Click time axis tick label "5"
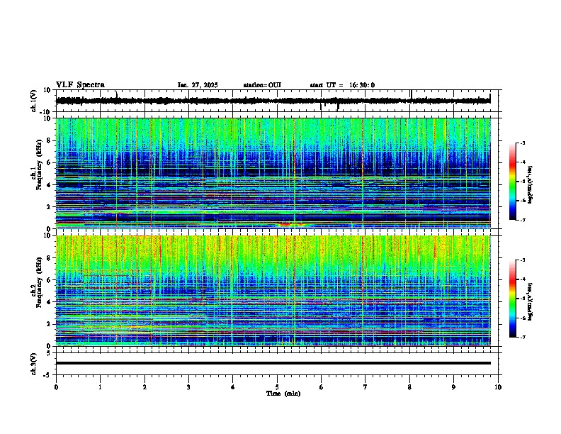This screenshot has height=434, width=561. [x=277, y=387]
